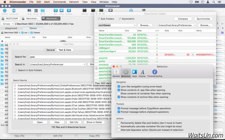Screen dimensions: 225x140
Task: Click the Refresh toolbar icon
Action: click(5, 11)
